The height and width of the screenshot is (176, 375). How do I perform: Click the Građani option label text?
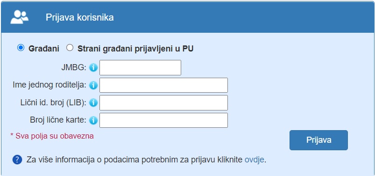44,49
